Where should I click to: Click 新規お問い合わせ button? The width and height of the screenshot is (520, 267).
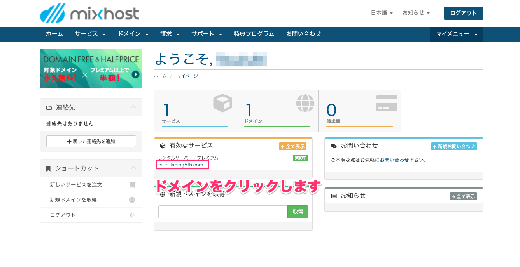pos(454,146)
